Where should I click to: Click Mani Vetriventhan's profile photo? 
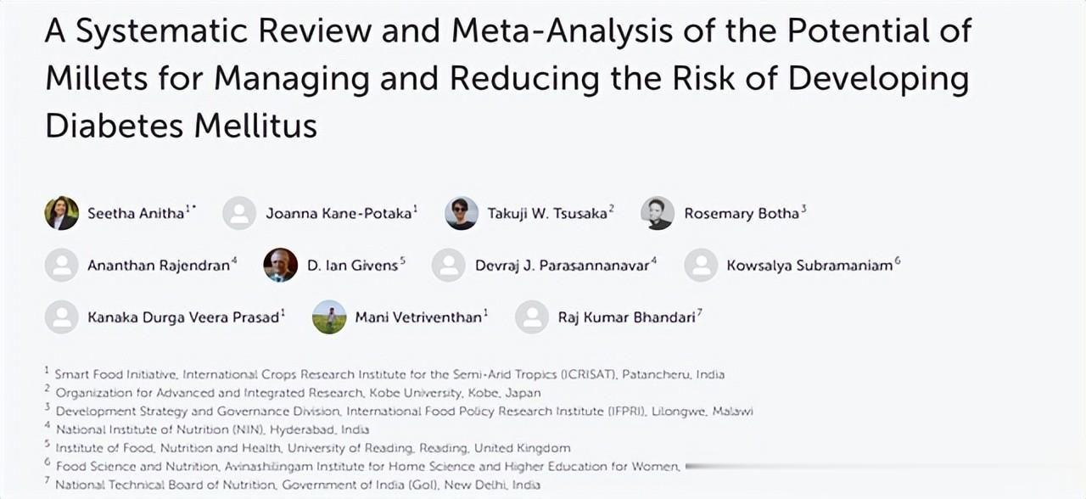tap(329, 317)
